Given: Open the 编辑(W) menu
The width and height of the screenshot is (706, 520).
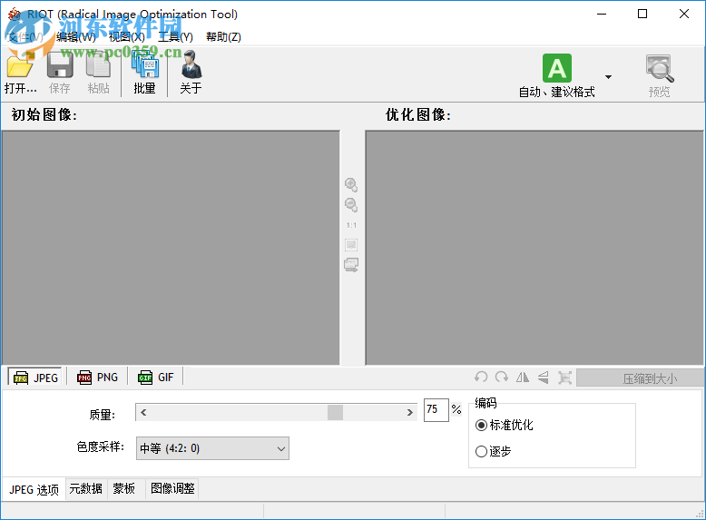Looking at the screenshot, I should (76, 37).
